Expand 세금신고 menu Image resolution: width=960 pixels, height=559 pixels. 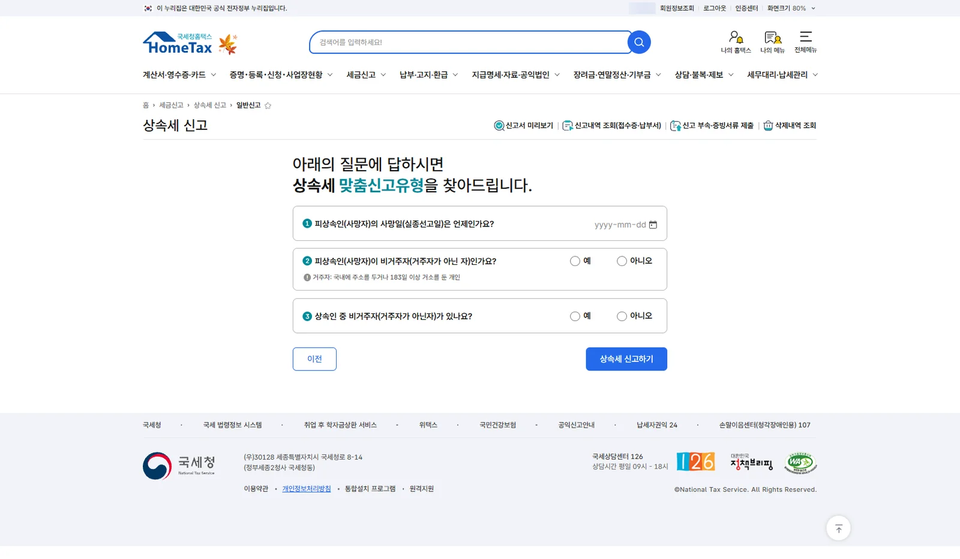[x=366, y=75]
